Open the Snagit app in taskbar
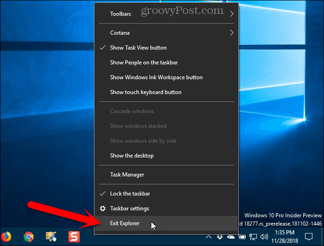The image size is (324, 246). pos(74,236)
